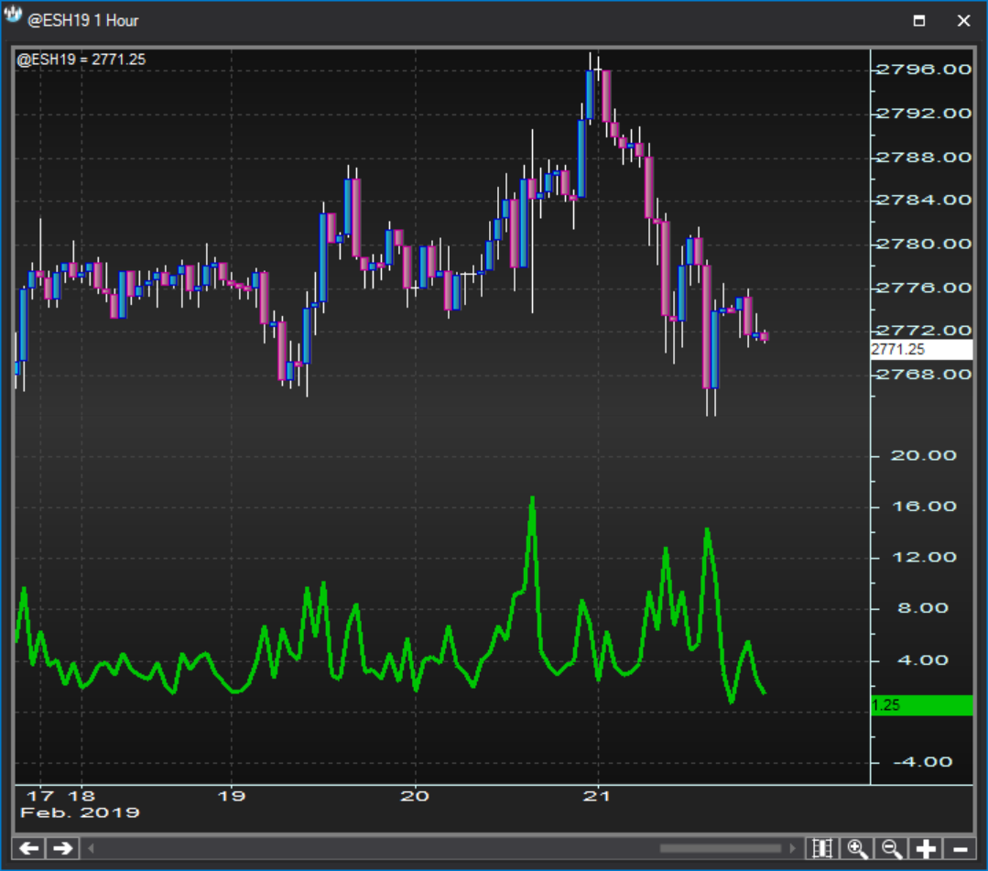The height and width of the screenshot is (871, 988).
Task: Click the bar spacing icon in the bottom toolbar
Action: coord(823,848)
